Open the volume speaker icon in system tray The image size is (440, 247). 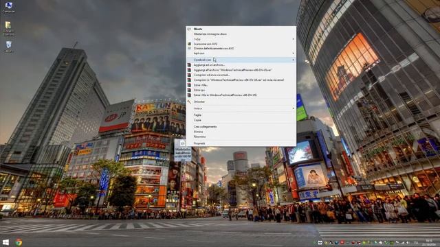coord(408,242)
